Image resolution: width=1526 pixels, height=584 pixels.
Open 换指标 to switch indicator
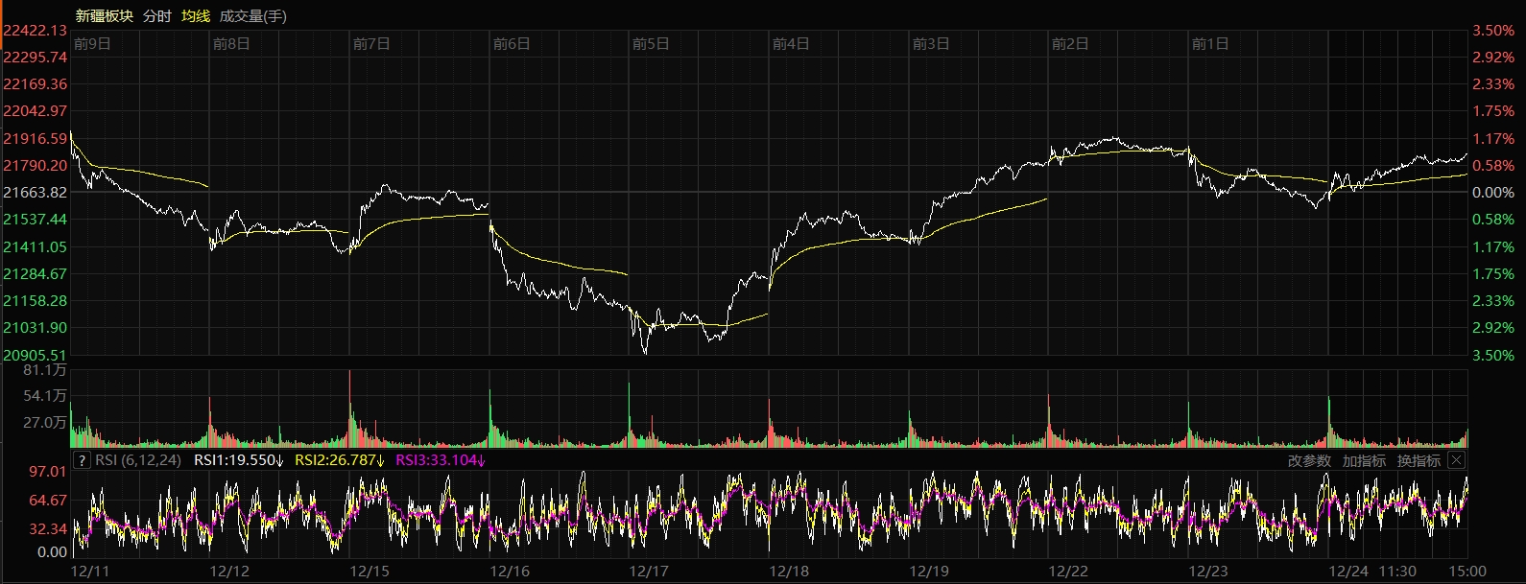1419,461
